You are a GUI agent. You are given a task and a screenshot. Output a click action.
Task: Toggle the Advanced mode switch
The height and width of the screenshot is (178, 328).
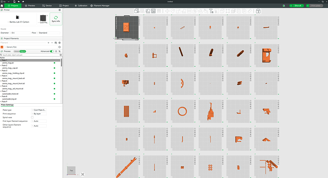[52, 51]
